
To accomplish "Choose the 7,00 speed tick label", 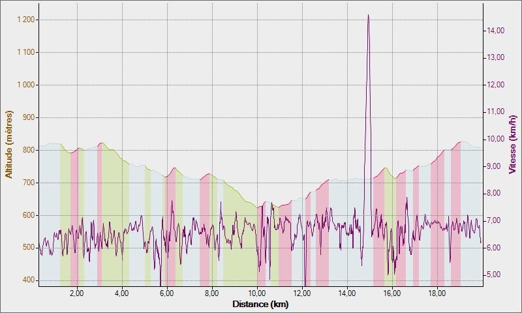I will pyautogui.click(x=495, y=220).
